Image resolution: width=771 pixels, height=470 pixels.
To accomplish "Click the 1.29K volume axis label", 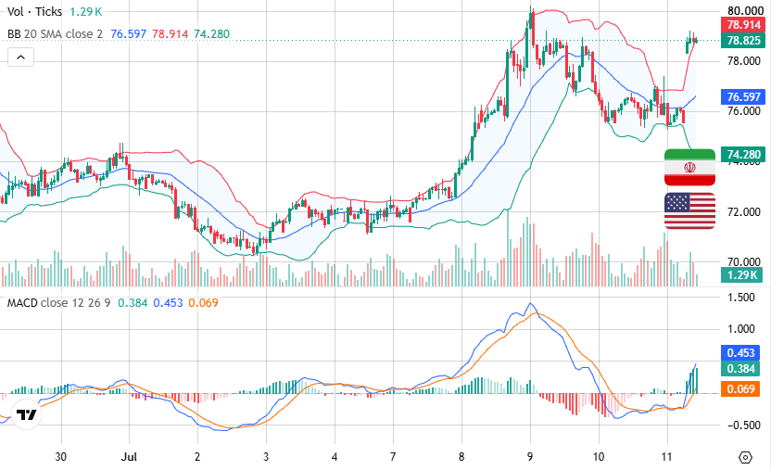I will (x=741, y=274).
